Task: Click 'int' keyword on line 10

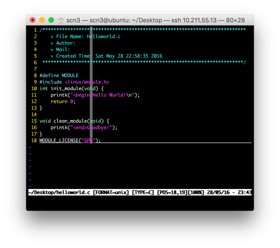Action: [43, 89]
